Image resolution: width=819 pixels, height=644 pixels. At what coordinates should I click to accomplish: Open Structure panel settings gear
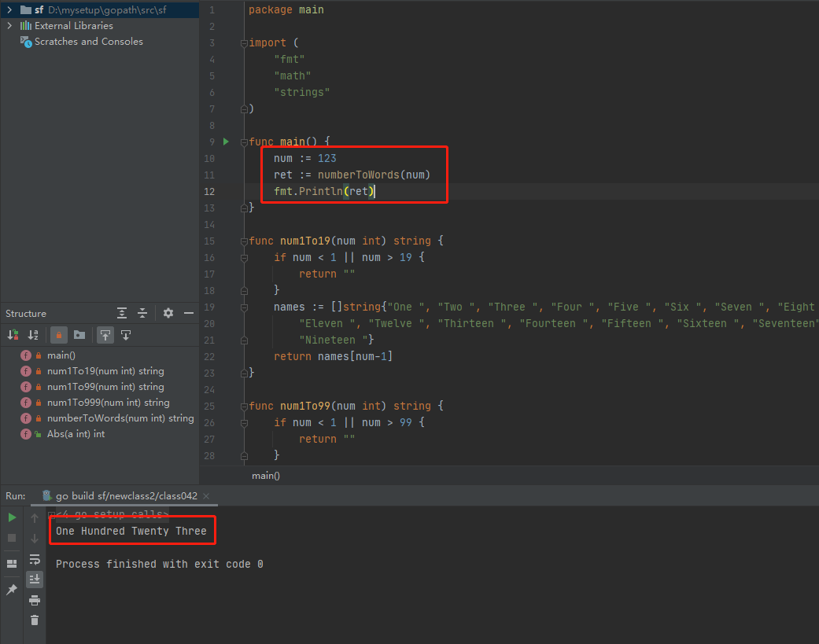pos(168,313)
